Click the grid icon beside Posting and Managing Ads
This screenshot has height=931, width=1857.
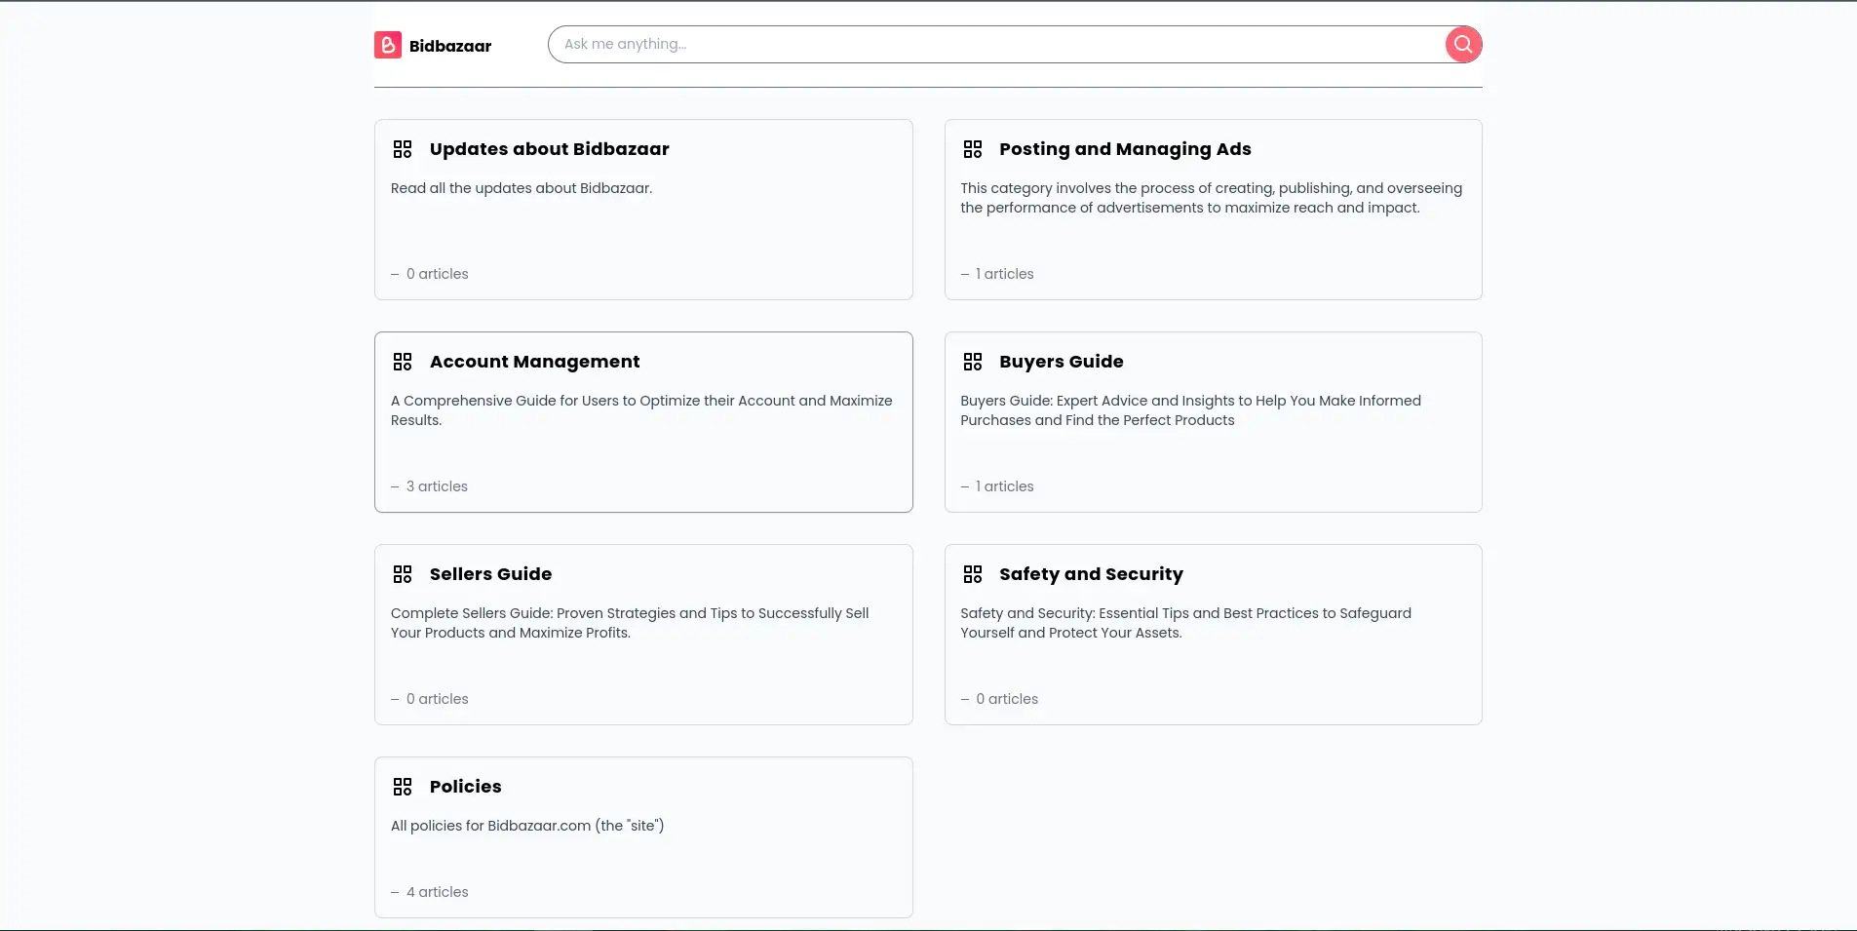[972, 149]
